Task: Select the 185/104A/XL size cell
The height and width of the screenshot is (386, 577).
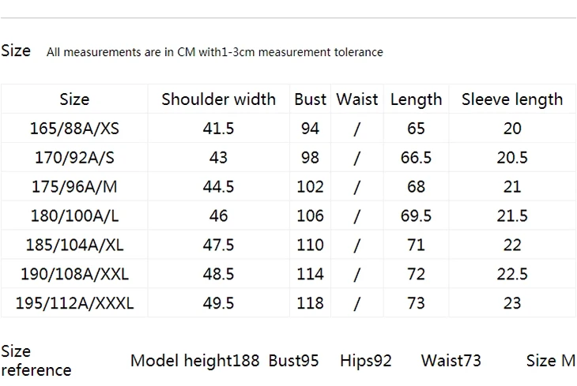Action: coord(75,245)
